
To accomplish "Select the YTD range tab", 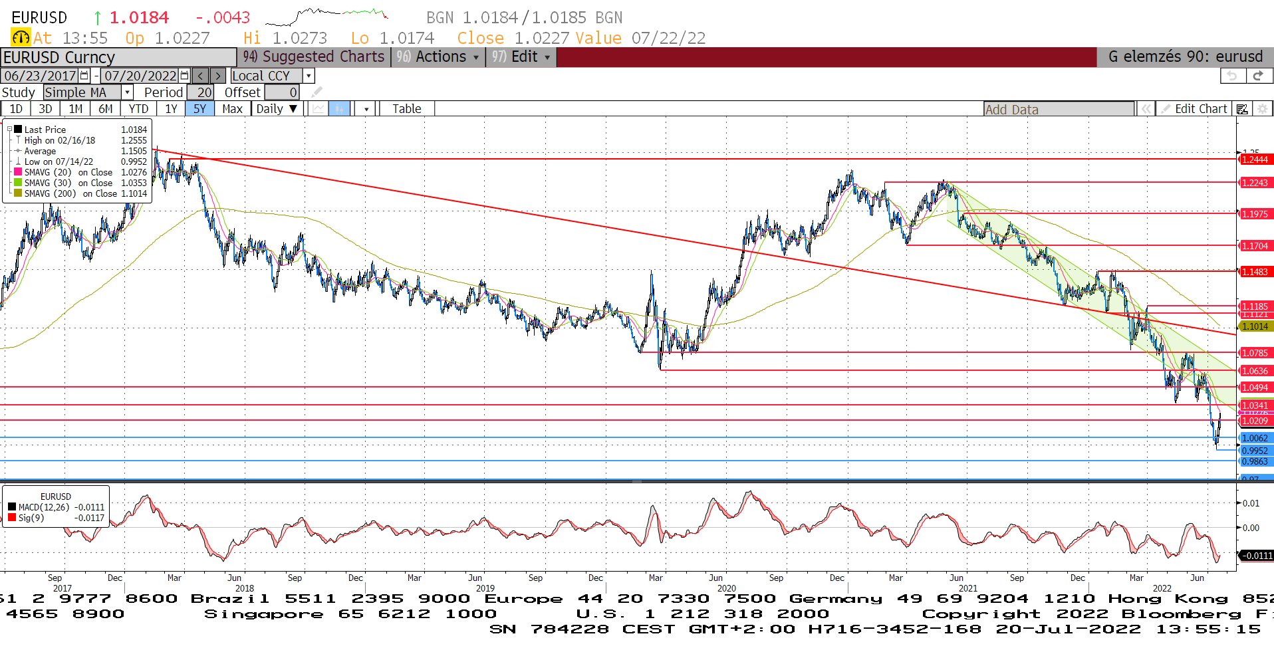I will coord(138,109).
